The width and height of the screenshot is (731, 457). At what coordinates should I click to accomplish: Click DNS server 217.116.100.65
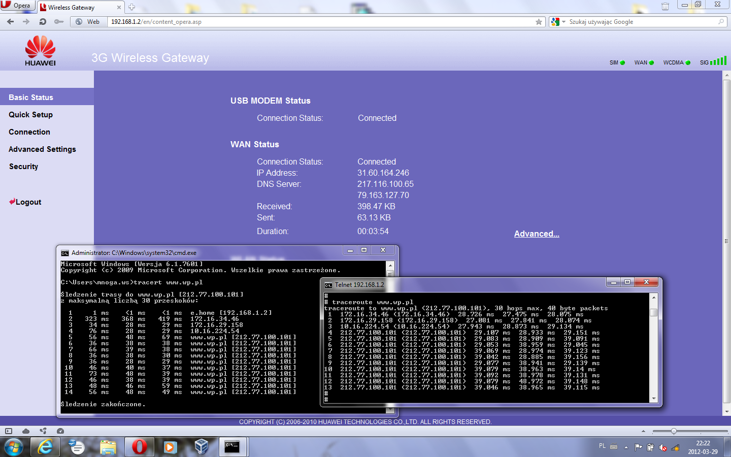pos(385,184)
